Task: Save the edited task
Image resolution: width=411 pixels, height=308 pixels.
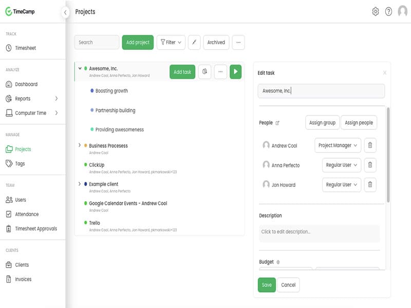Action: pos(267,285)
